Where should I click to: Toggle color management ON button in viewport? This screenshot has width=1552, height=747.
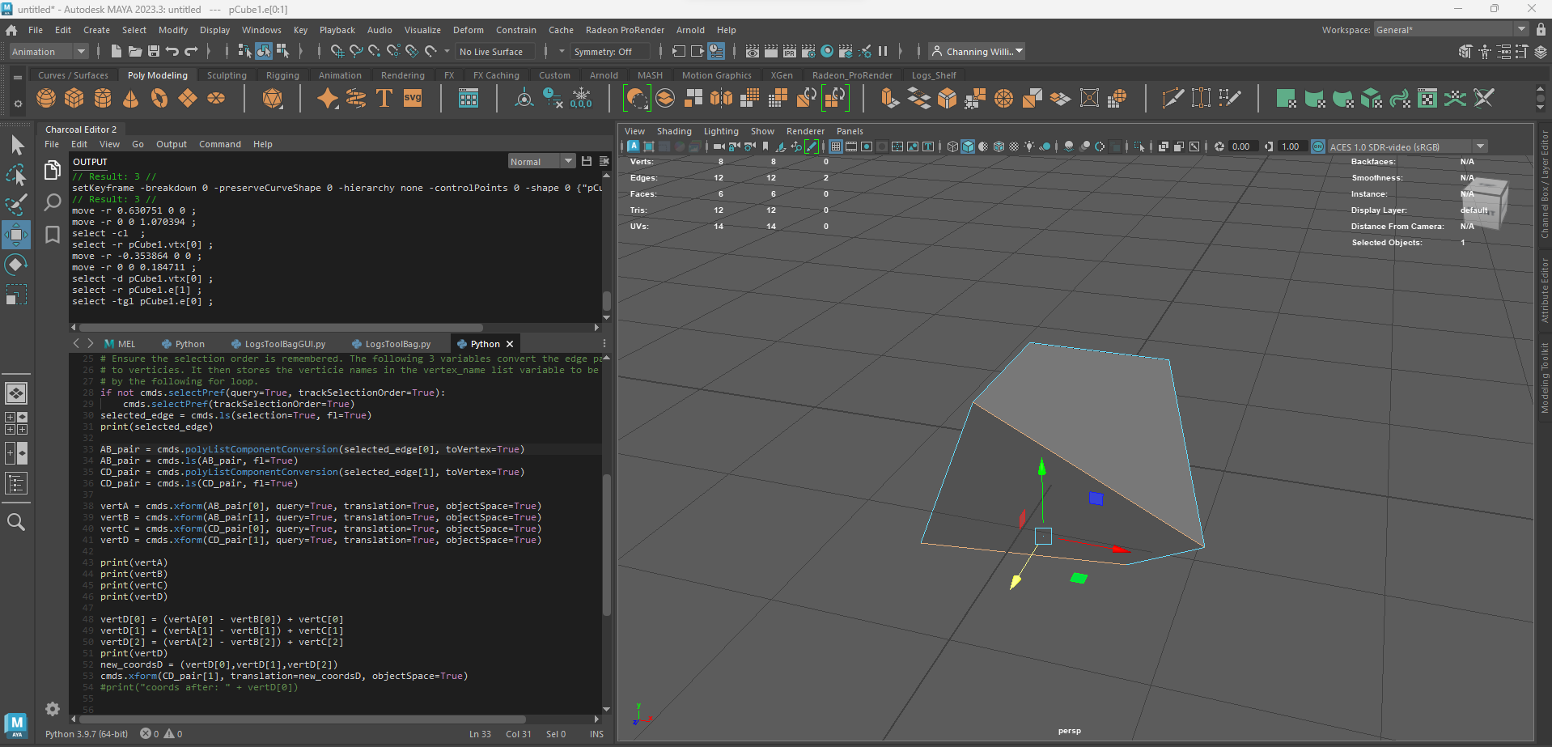(x=1318, y=146)
